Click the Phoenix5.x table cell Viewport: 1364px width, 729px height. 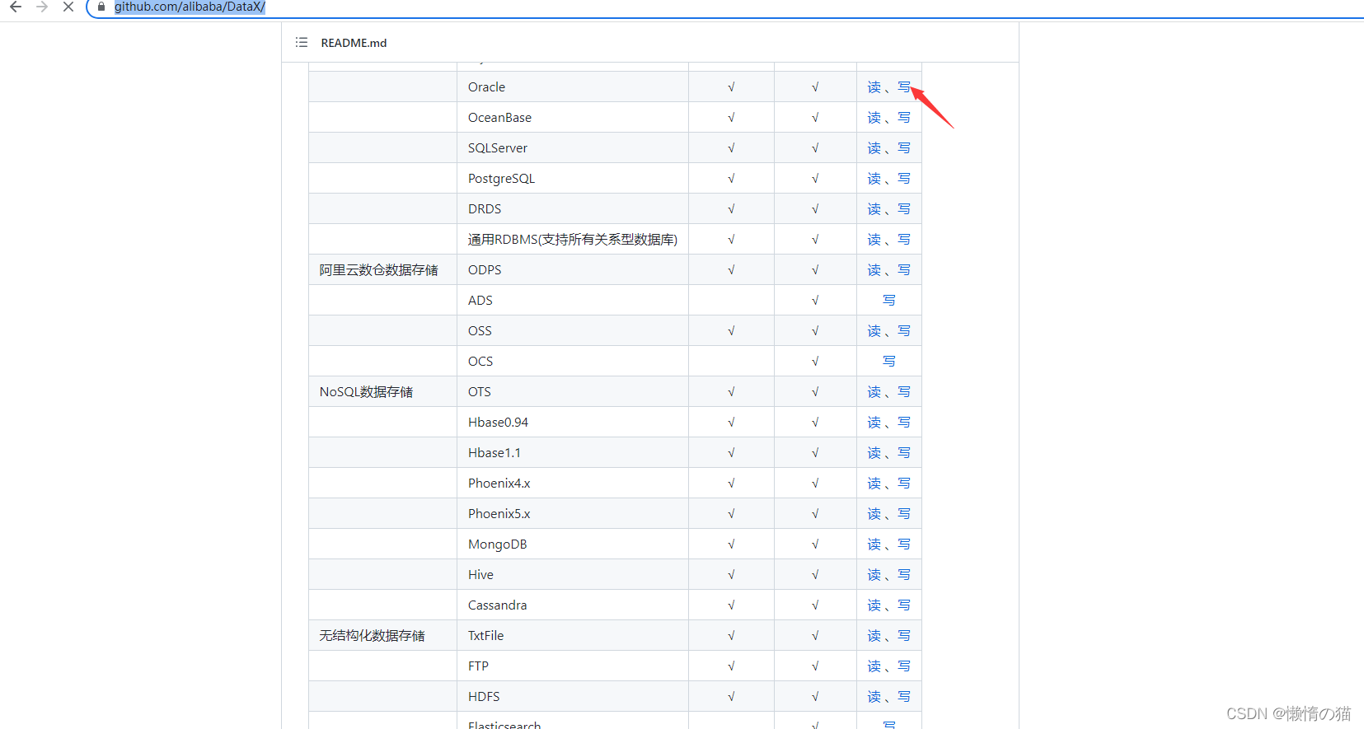[573, 514]
